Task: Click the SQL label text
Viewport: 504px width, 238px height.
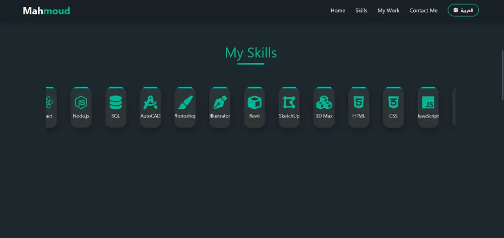Action: 116,116
